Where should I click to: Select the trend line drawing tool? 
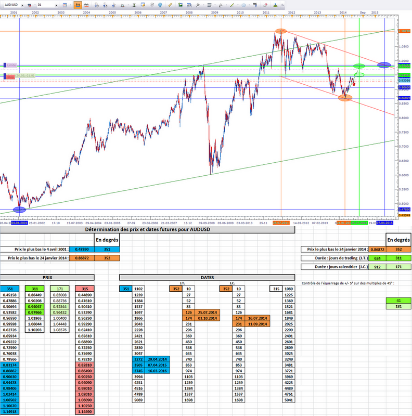[198, 5]
